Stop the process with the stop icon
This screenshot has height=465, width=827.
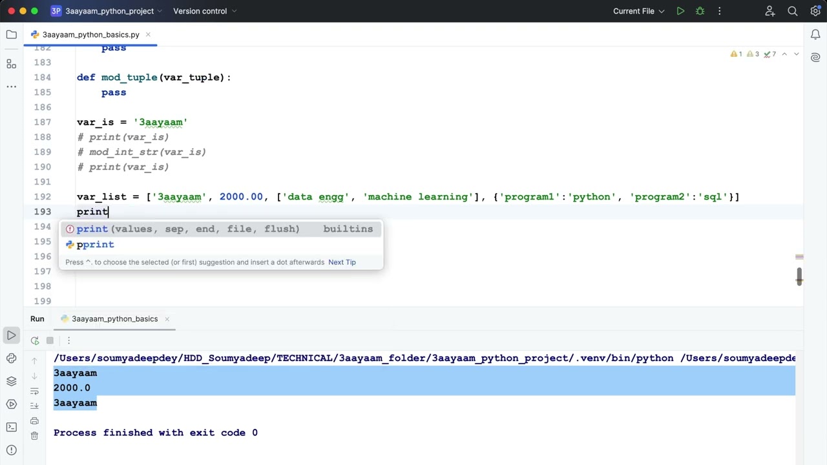[x=50, y=340]
